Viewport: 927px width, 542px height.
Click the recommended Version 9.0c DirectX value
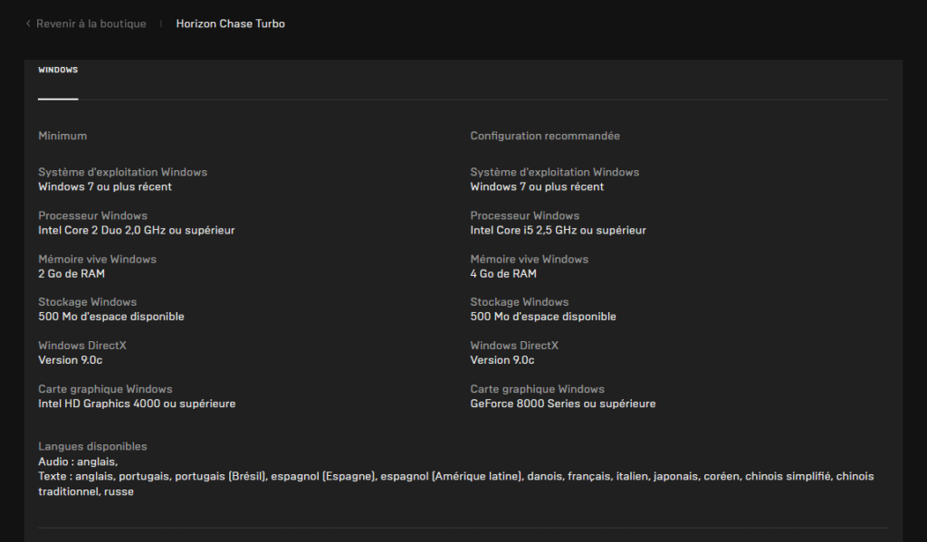502,360
